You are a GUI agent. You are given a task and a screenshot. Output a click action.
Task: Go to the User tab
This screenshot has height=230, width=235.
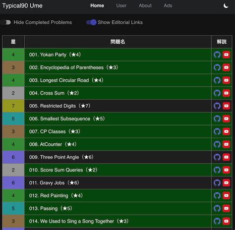(x=121, y=5)
